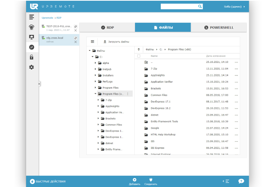Click the Загрузить файлы upload button

pos(116,42)
